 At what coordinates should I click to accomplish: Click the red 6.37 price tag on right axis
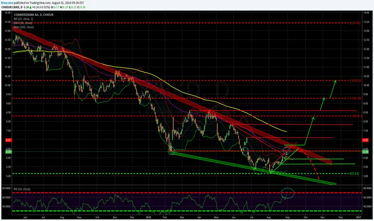tap(366, 140)
